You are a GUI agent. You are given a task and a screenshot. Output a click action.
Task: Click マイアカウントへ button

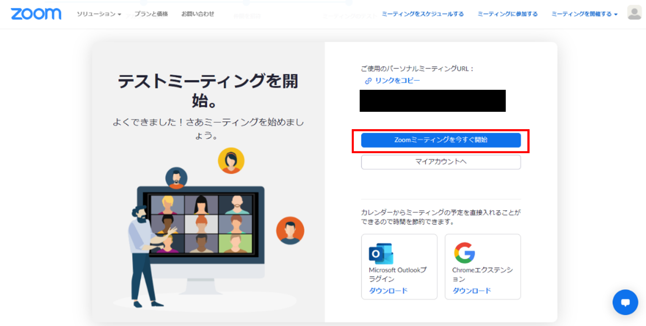(441, 162)
